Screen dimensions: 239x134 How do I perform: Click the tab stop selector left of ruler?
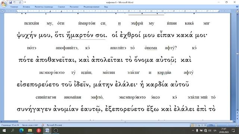click(2, 11)
